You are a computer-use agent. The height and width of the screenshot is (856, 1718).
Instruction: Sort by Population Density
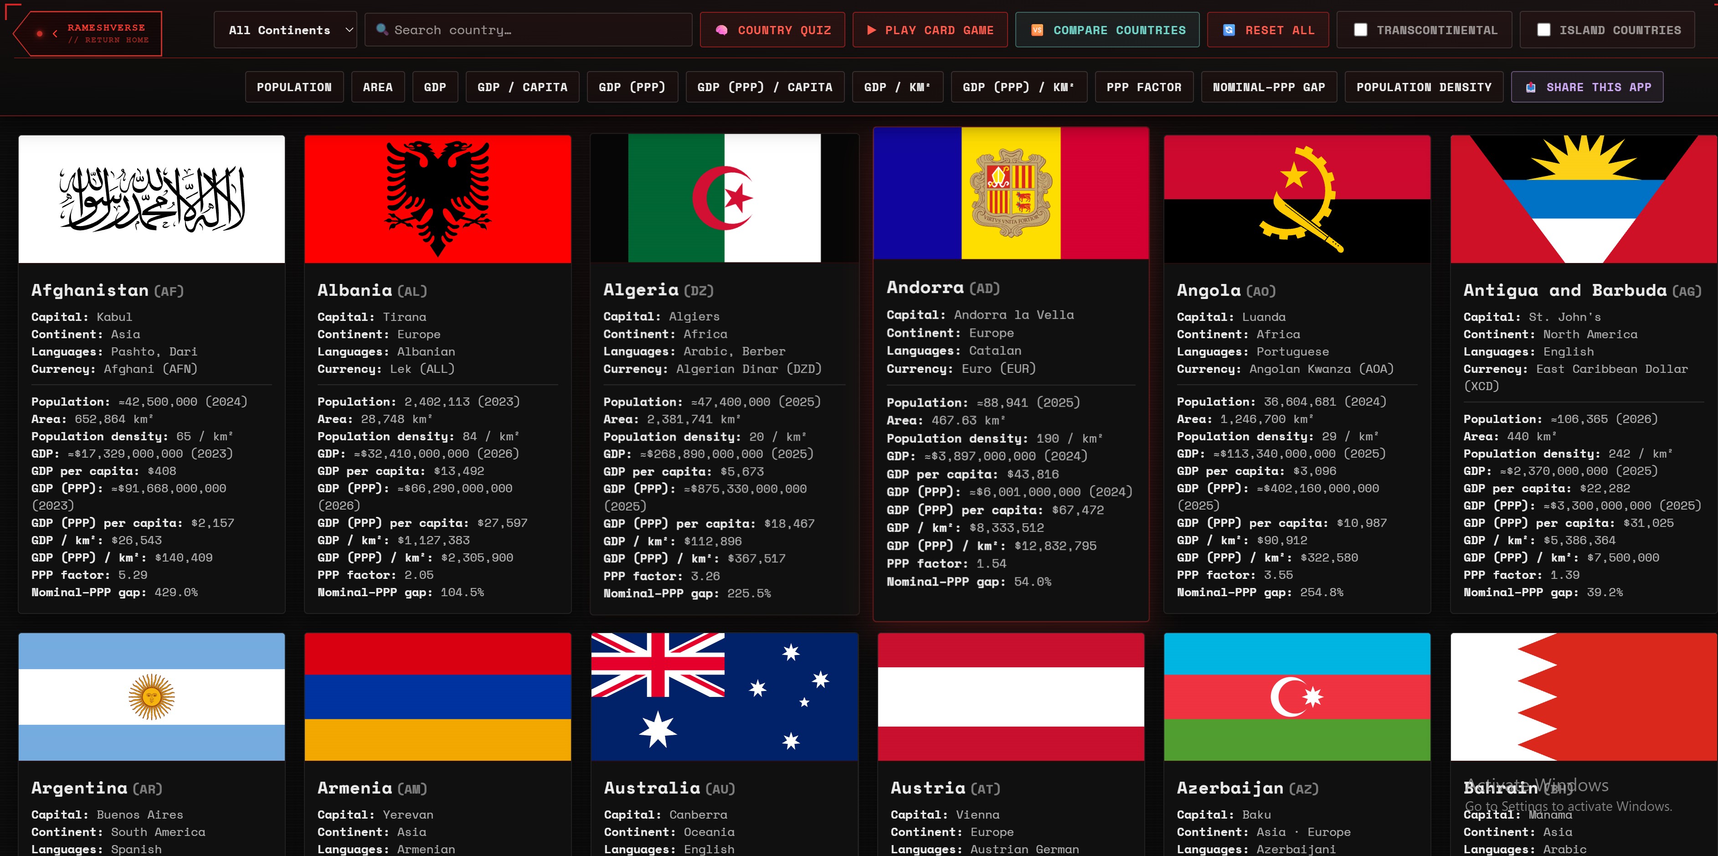[x=1424, y=87]
